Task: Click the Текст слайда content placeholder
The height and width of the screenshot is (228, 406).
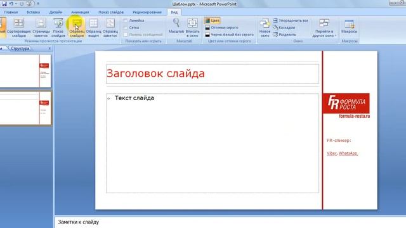Action: (213, 143)
